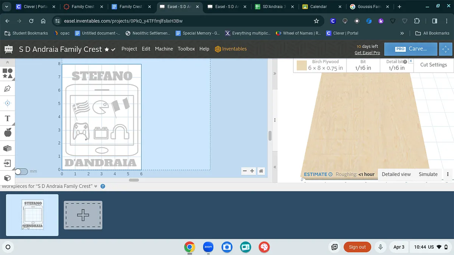
Task: Open the Cut Settings dropdown
Action: (x=433, y=65)
